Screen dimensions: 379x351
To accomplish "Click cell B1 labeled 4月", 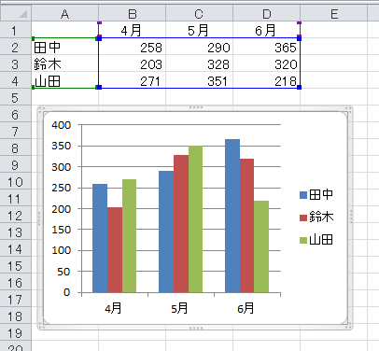I will [x=133, y=30].
